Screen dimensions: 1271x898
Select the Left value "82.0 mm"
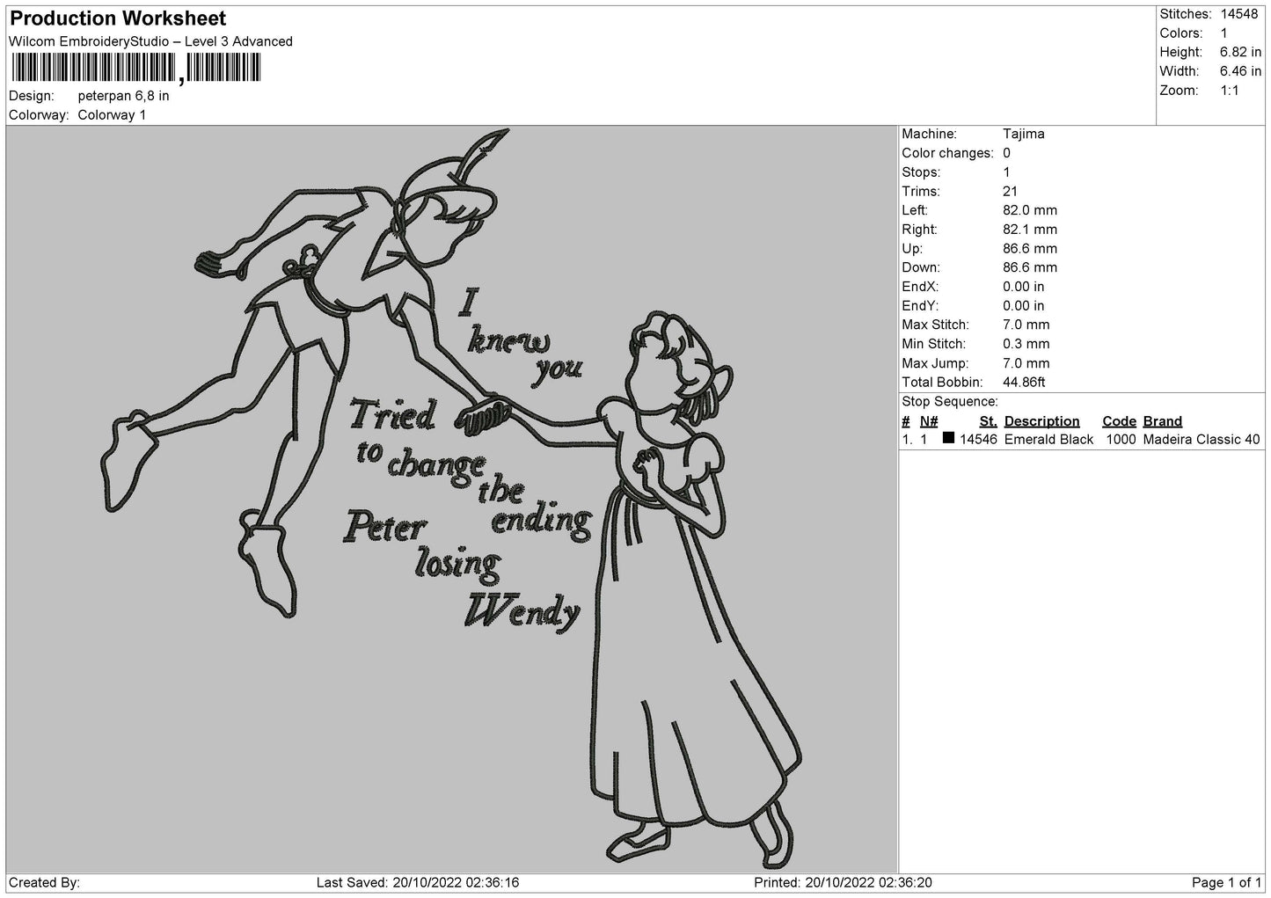tap(1030, 210)
